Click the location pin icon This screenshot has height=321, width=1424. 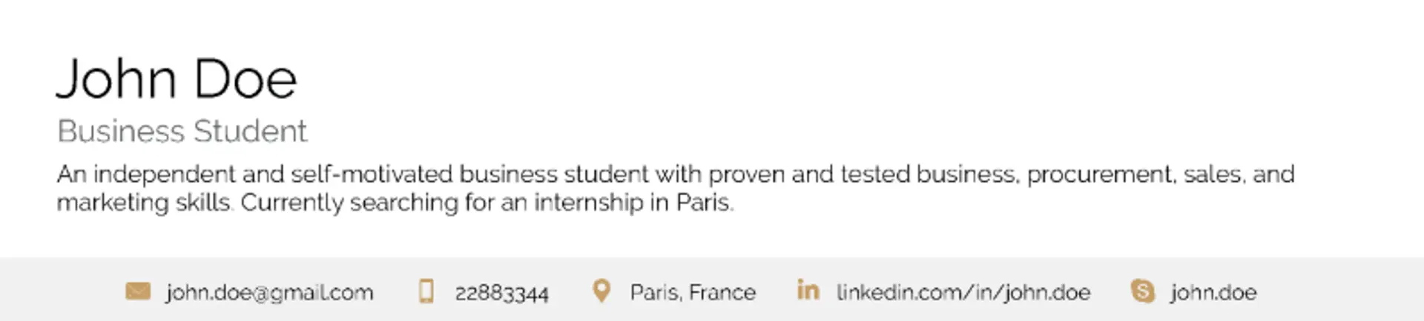(601, 291)
